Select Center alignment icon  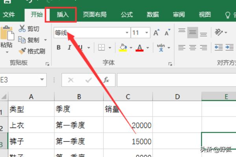point(193,47)
